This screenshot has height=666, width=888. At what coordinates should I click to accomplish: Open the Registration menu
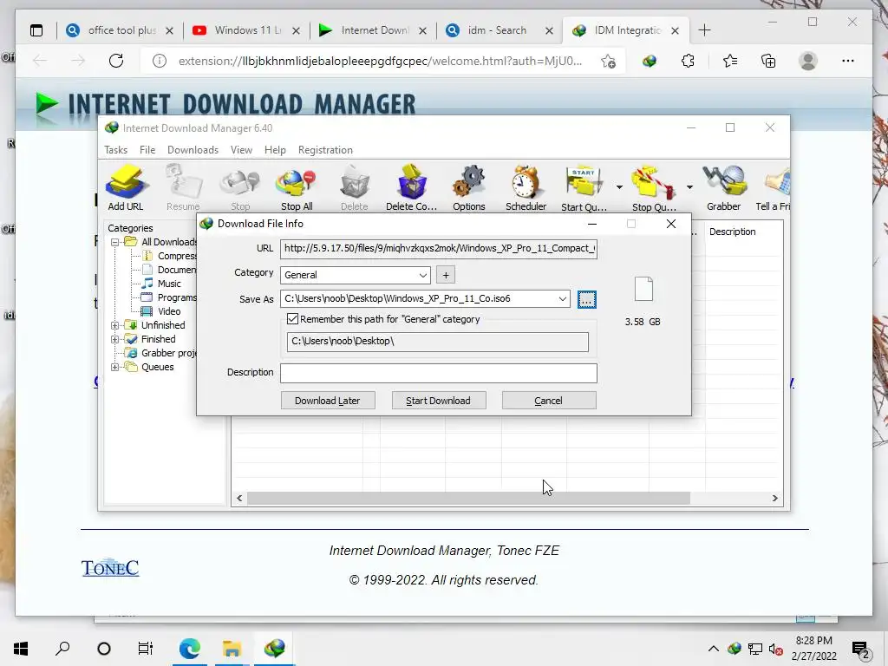point(326,150)
